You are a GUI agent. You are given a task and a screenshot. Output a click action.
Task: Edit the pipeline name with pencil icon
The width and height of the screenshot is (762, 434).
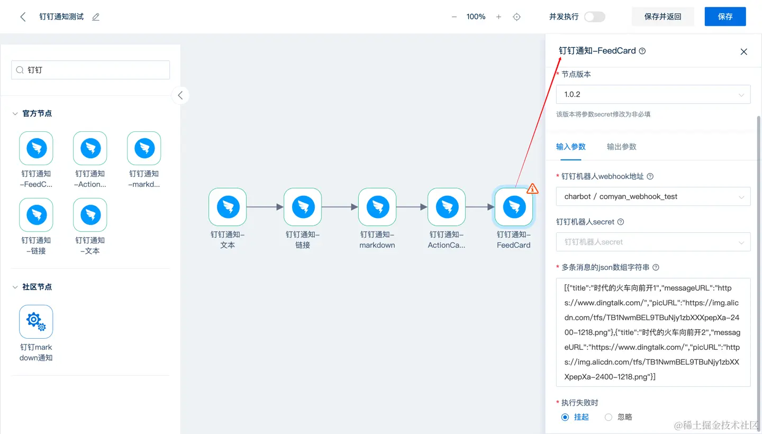(x=96, y=17)
